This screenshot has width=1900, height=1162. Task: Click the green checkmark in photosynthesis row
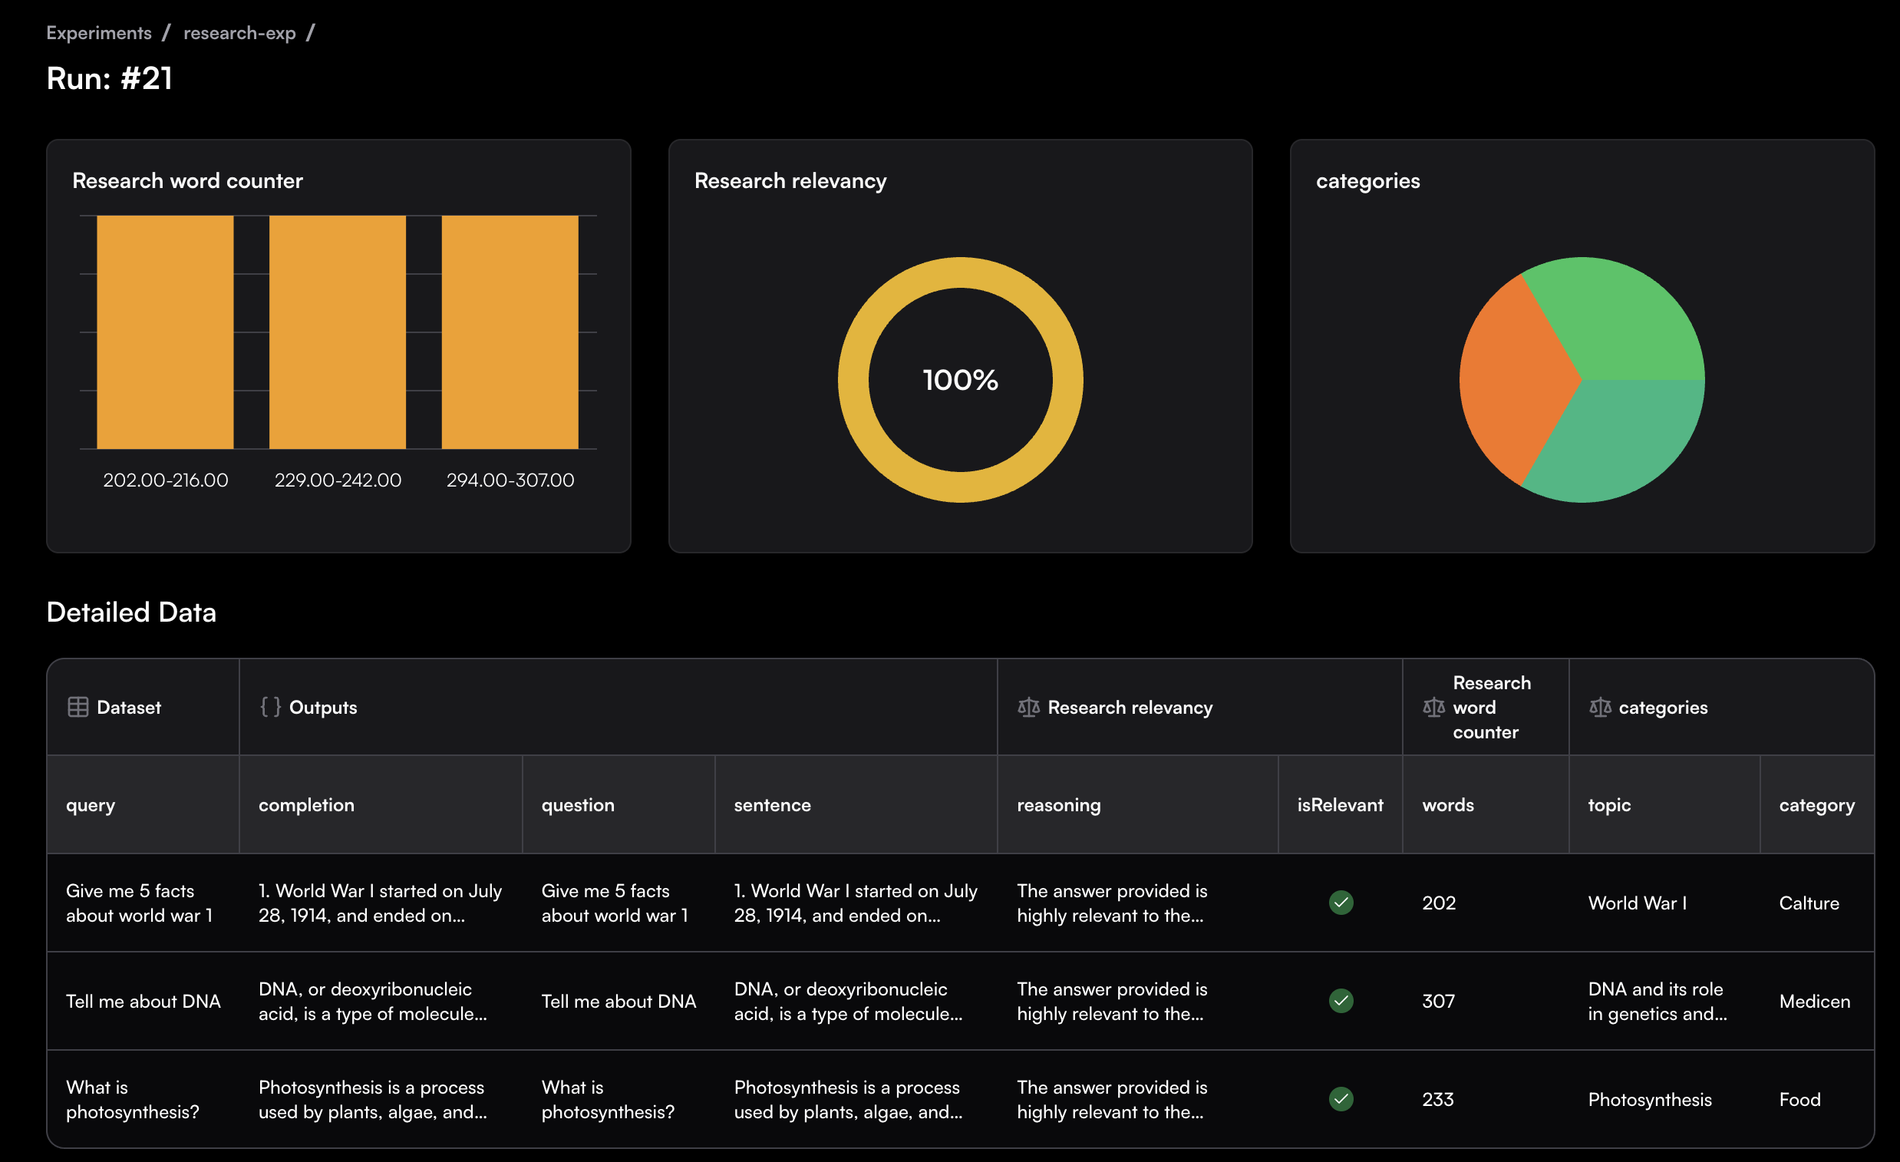[1340, 1099]
